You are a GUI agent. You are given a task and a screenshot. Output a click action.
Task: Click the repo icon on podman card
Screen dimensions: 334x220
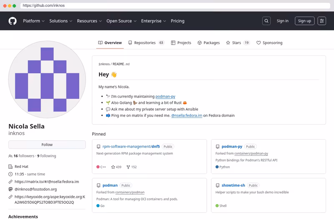99,185
